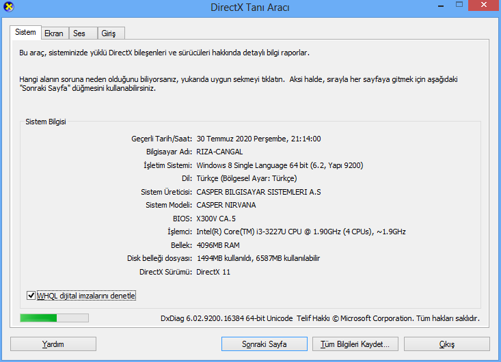501x362 pixels.
Task: Click CASPER NIRVANA model value
Action: (x=226, y=205)
